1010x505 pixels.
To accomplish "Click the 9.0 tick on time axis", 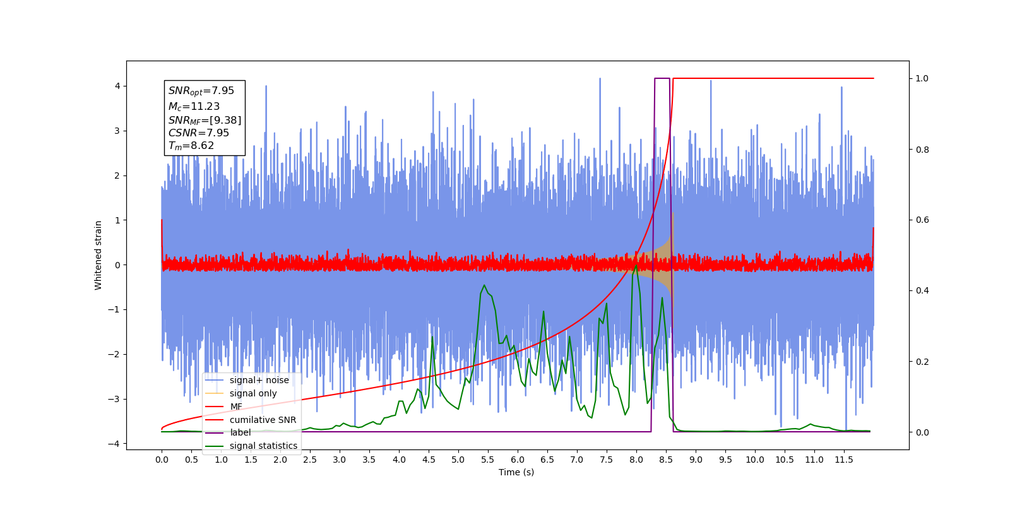I will pyautogui.click(x=696, y=460).
